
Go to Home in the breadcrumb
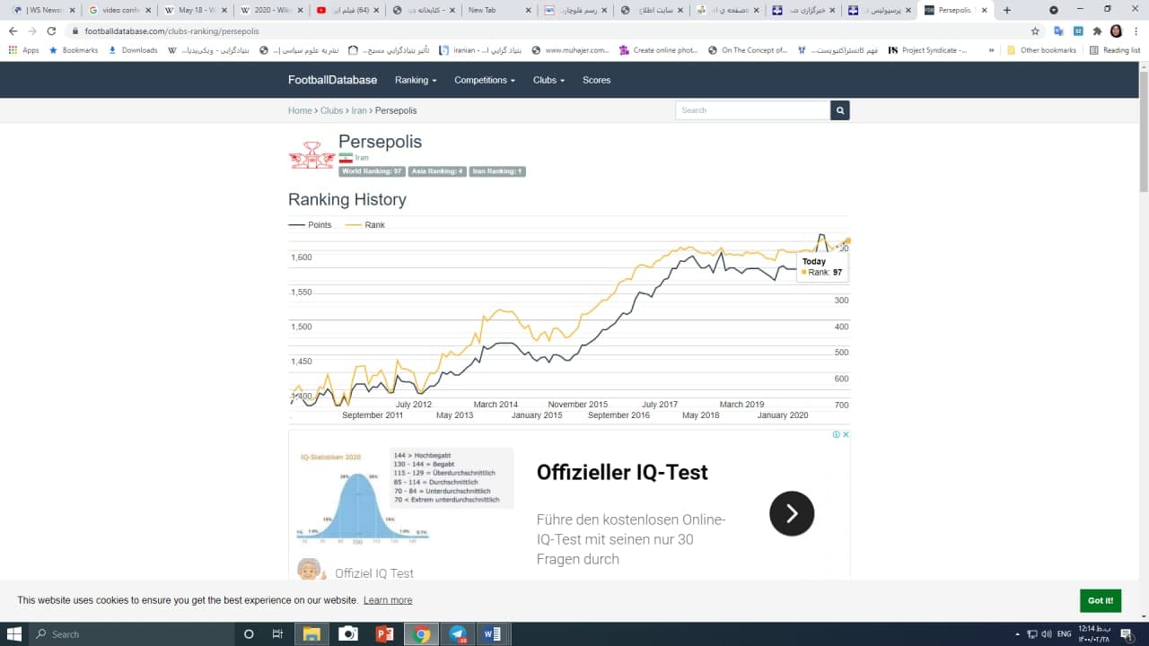(300, 110)
